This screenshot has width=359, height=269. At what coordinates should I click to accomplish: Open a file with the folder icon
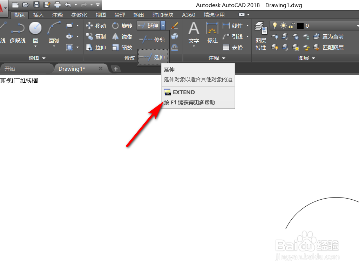[26, 4]
